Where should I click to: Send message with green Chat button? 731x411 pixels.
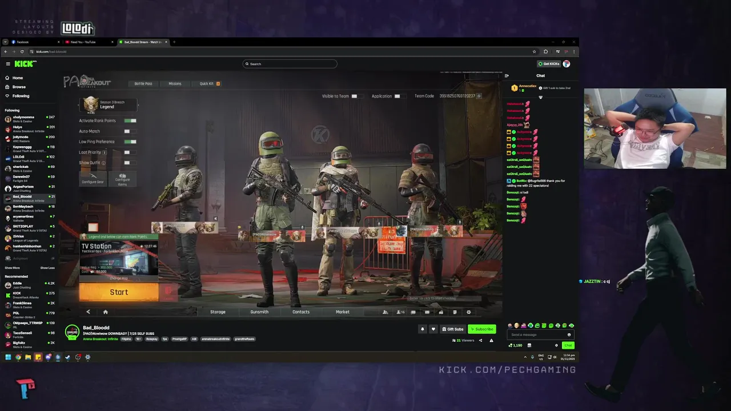tap(568, 345)
